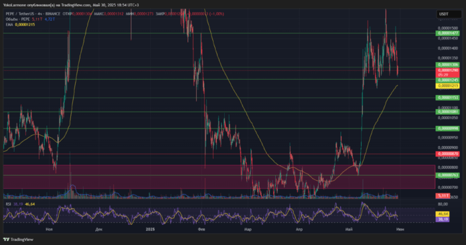This screenshot has height=245, width=466.
Task: Click the red 0,00000870 price label
Action: click(447, 154)
